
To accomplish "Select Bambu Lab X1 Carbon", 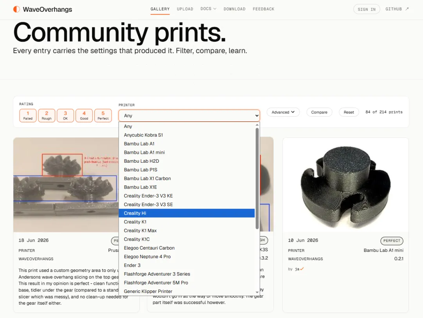I will pyautogui.click(x=187, y=178).
